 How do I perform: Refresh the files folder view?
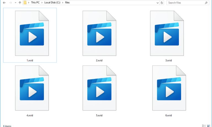coord(162,3)
